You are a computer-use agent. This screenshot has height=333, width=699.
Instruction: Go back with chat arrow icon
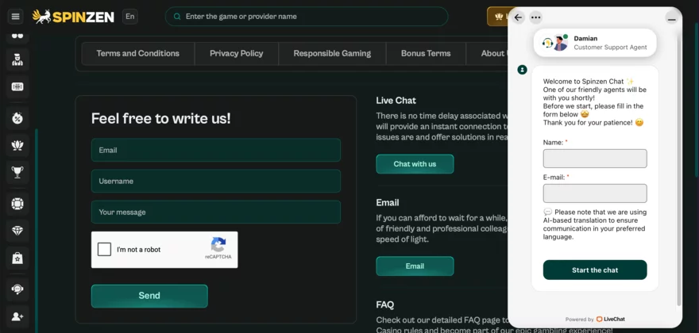[x=518, y=17]
